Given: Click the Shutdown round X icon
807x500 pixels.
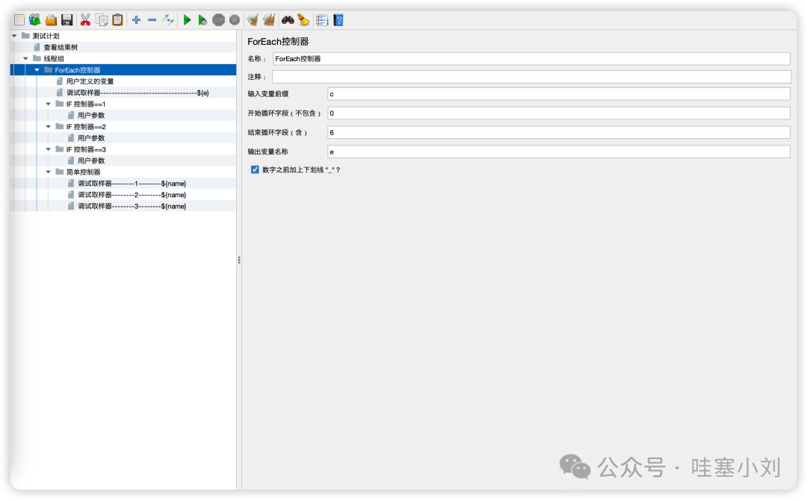Looking at the screenshot, I should tap(235, 20).
